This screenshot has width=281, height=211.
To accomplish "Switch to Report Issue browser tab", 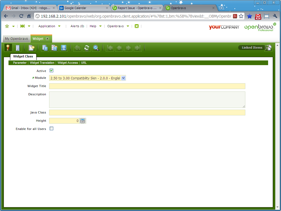I will point(137,8).
